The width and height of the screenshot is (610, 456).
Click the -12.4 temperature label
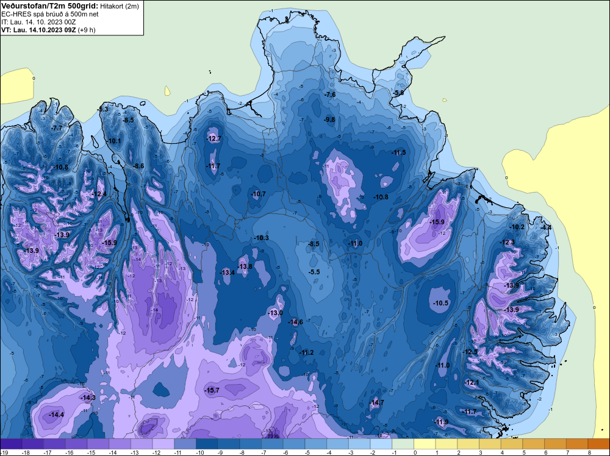pyautogui.click(x=99, y=194)
